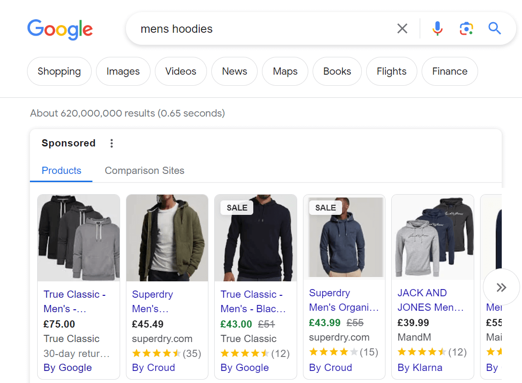Switch to the Images filter
The image size is (522, 383).
[123, 71]
